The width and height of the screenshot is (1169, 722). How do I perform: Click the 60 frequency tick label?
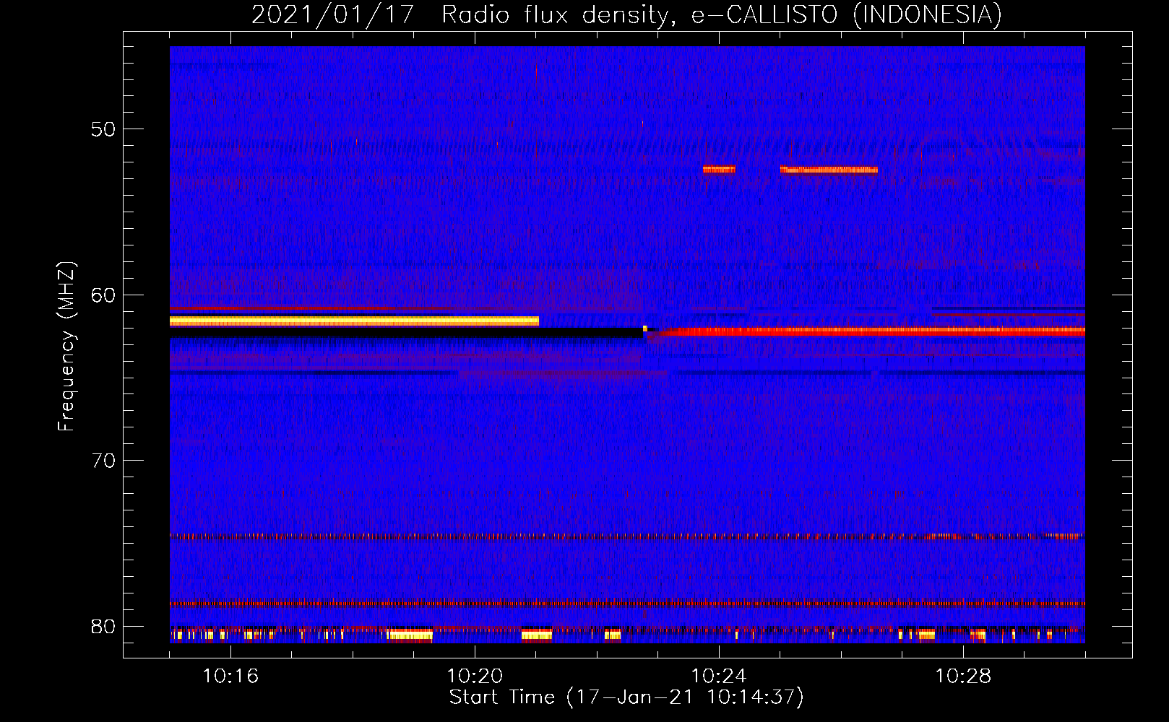[103, 295]
